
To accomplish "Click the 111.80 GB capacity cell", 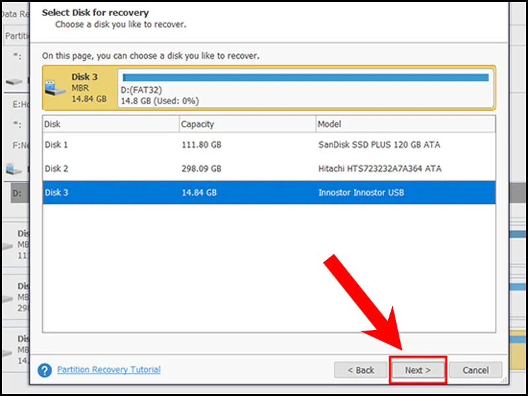I will point(201,145).
